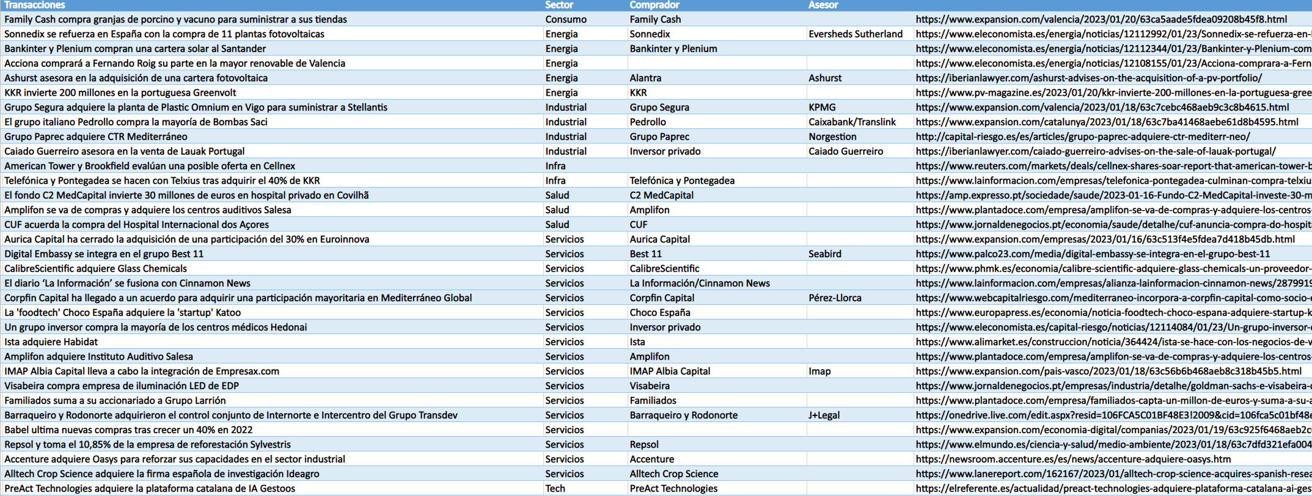
Task: Select cell 'CalibreScientific adquiere Glass Chemicals'
Action: pos(271,269)
